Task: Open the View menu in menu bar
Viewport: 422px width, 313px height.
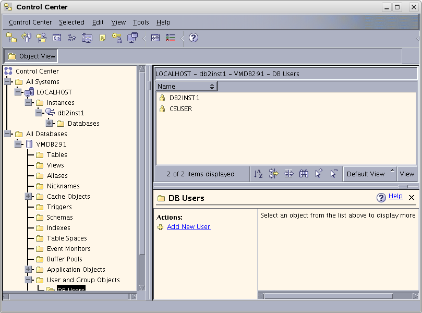Action: point(118,22)
